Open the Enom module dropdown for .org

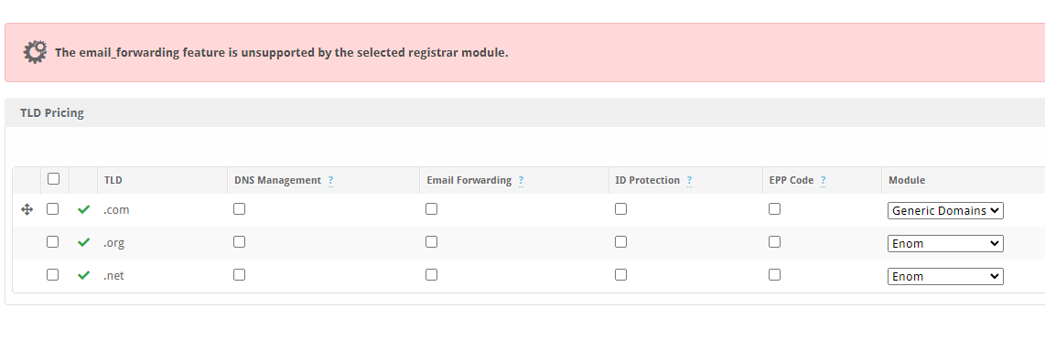click(945, 243)
